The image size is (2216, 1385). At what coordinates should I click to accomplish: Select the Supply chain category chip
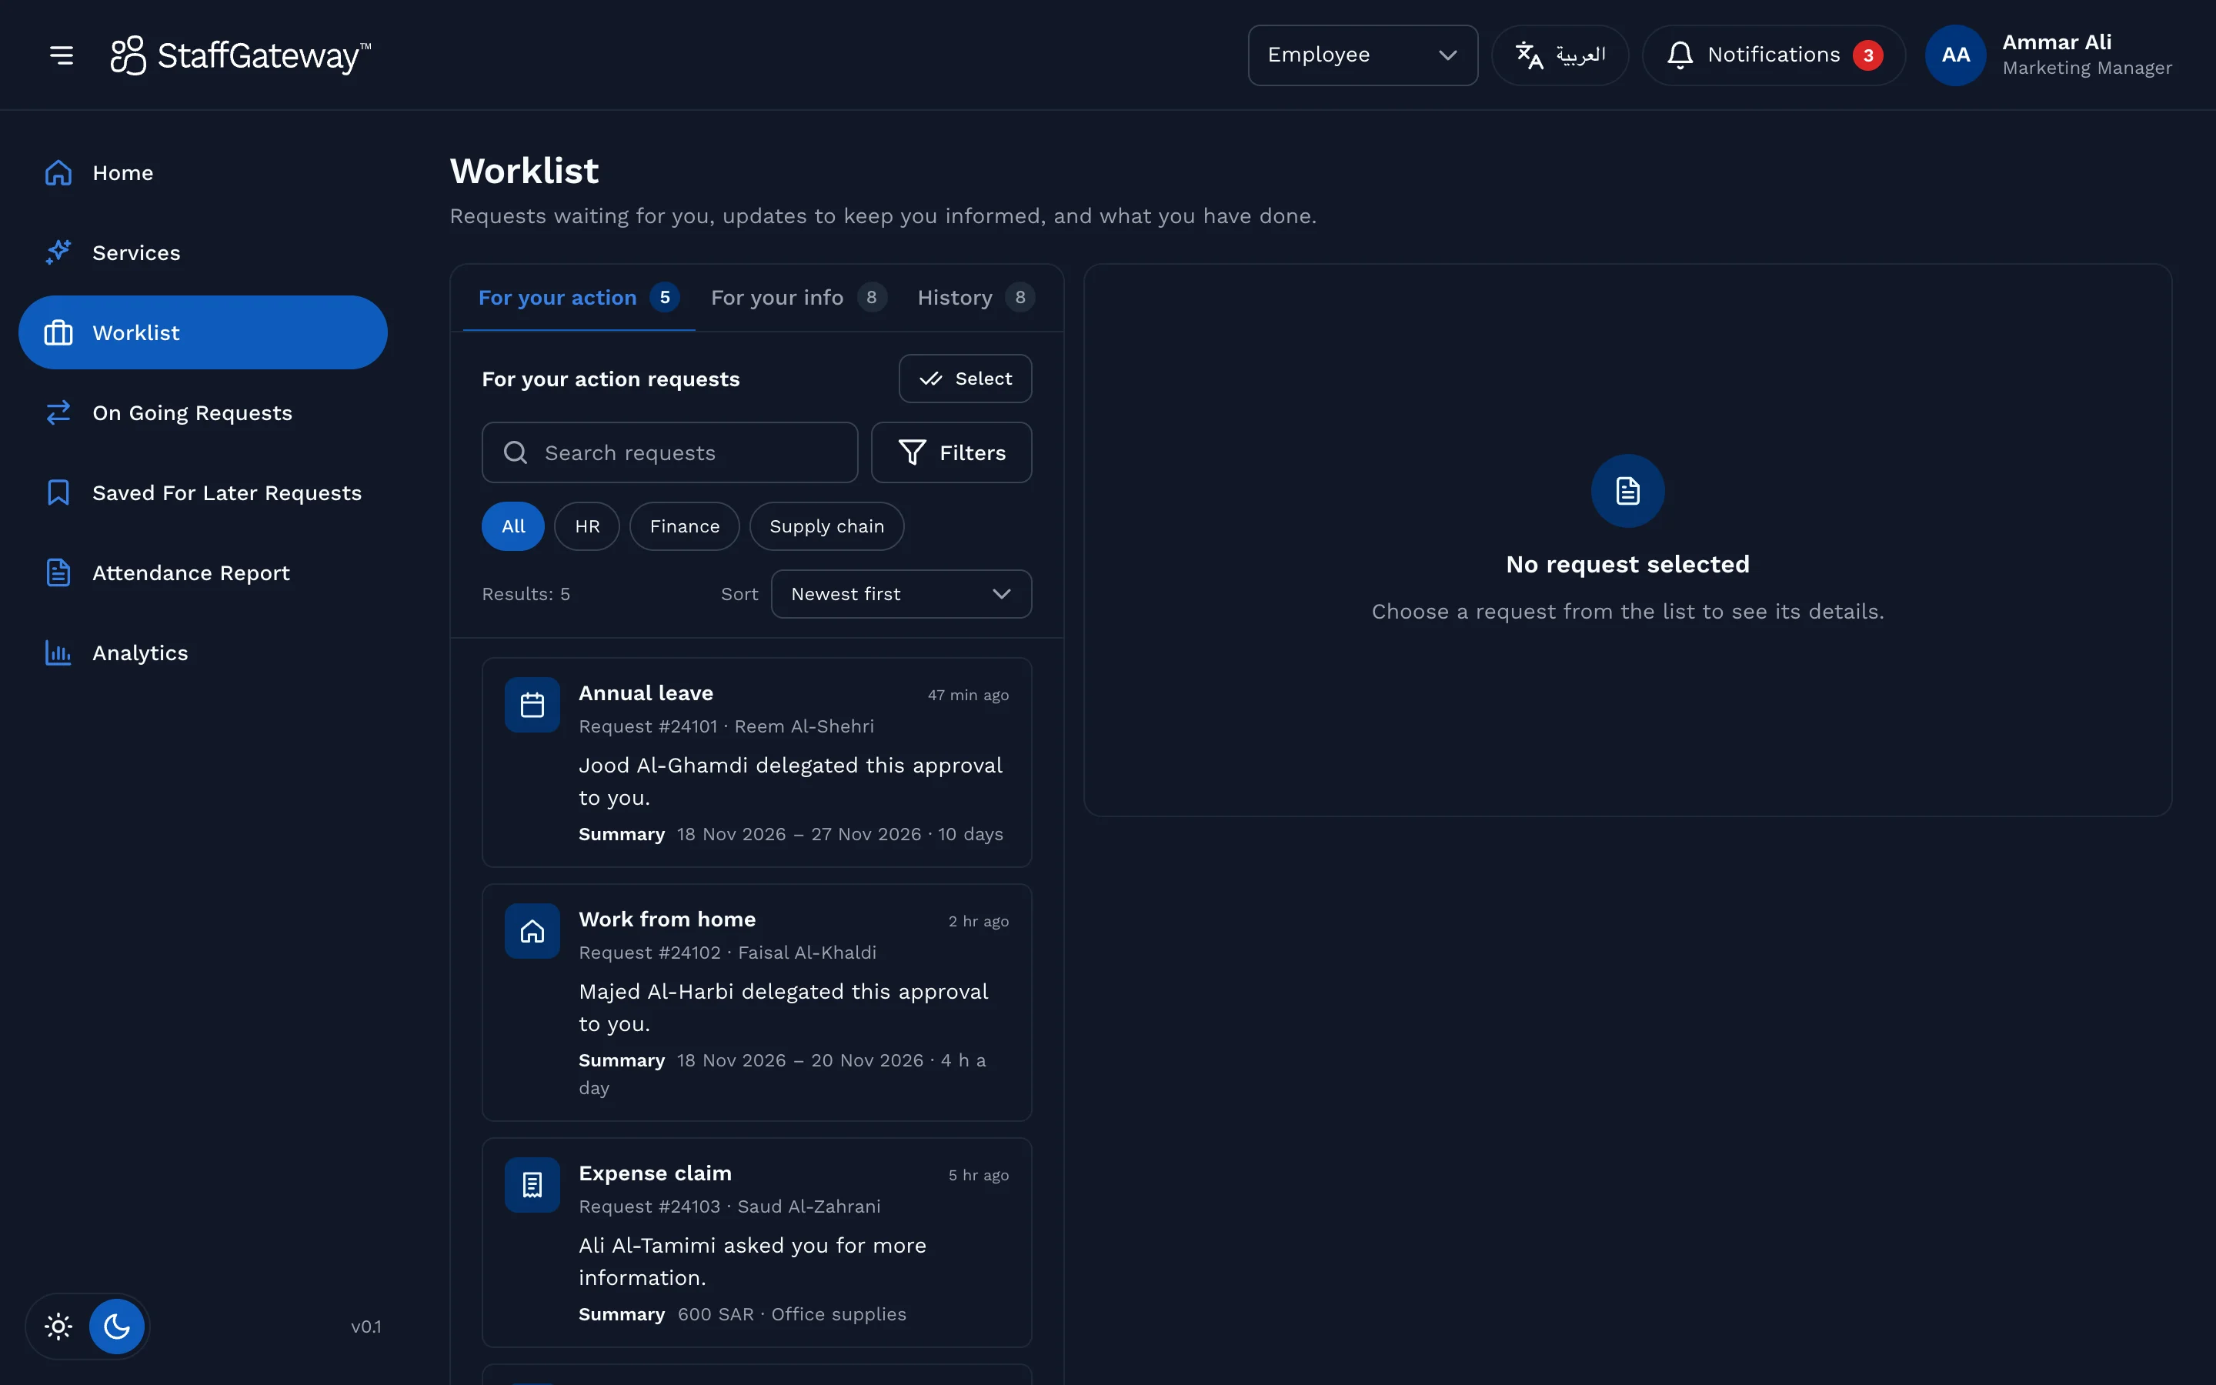[x=826, y=527]
